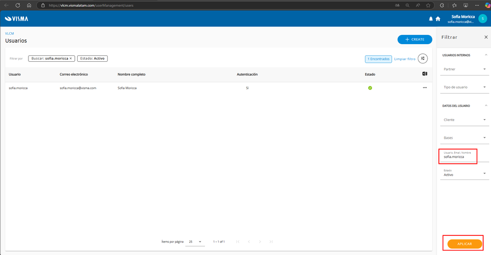491x255 pixels.
Task: Click the VLCM breadcrumb link
Action: 9,33
